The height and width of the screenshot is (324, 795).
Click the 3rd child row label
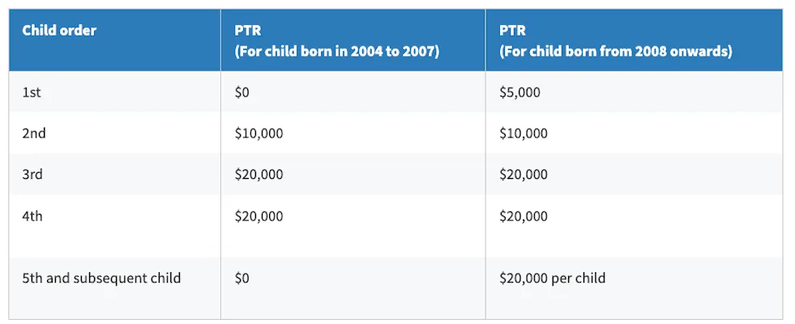pos(32,174)
